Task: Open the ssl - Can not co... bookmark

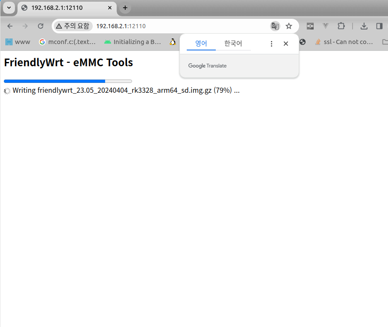Action: 344,42
